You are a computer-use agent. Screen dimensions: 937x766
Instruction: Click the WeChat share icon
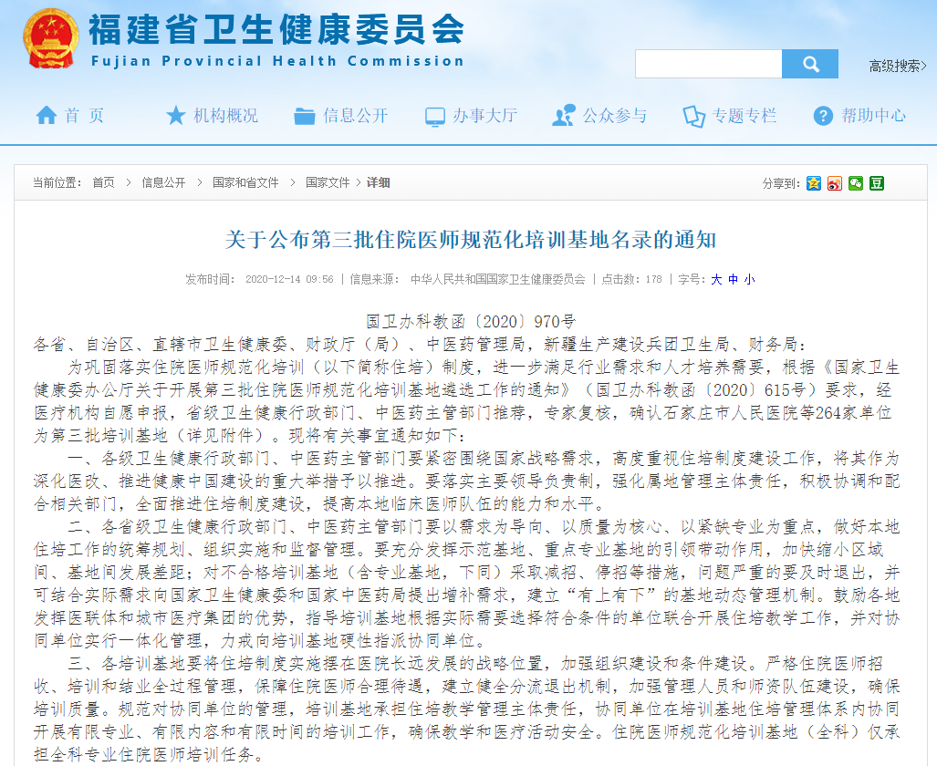(855, 183)
